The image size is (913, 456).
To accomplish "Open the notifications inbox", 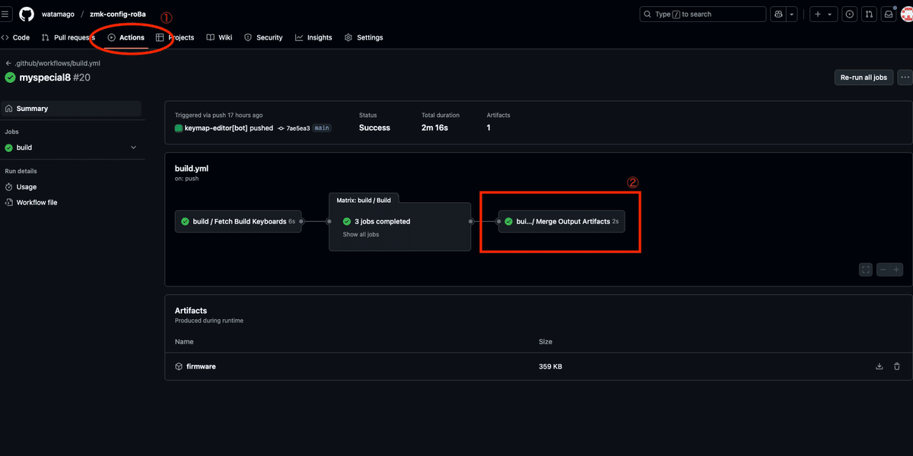I will click(x=888, y=14).
